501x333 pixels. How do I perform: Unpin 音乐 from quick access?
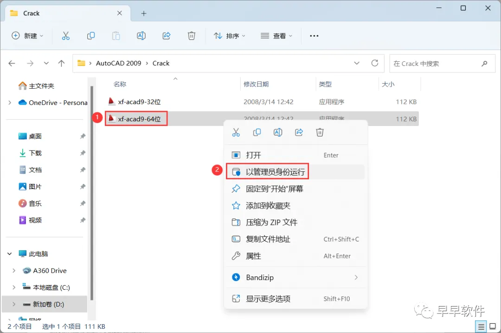click(x=83, y=203)
